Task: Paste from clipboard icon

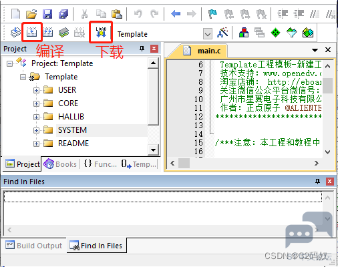Action: [117, 14]
